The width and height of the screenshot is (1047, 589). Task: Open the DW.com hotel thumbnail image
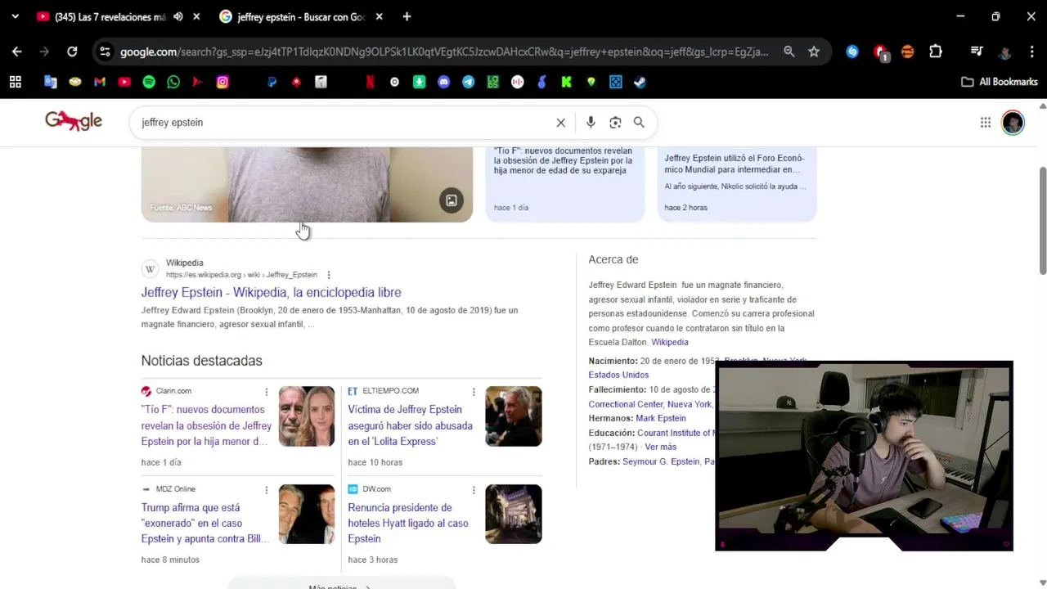point(514,514)
